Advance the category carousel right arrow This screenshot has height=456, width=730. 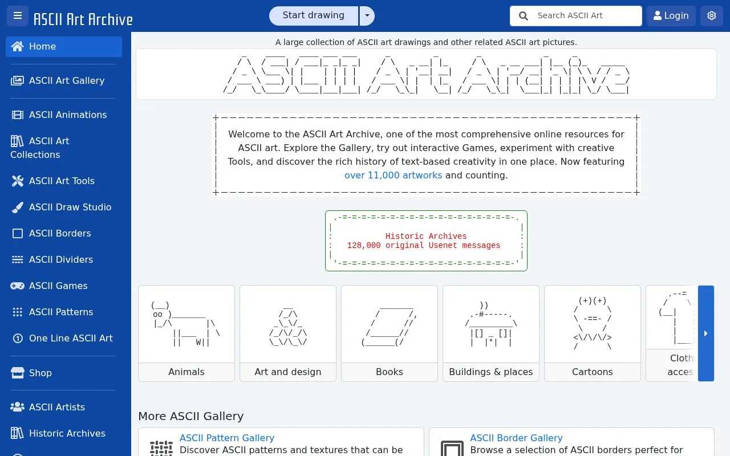[x=706, y=333]
